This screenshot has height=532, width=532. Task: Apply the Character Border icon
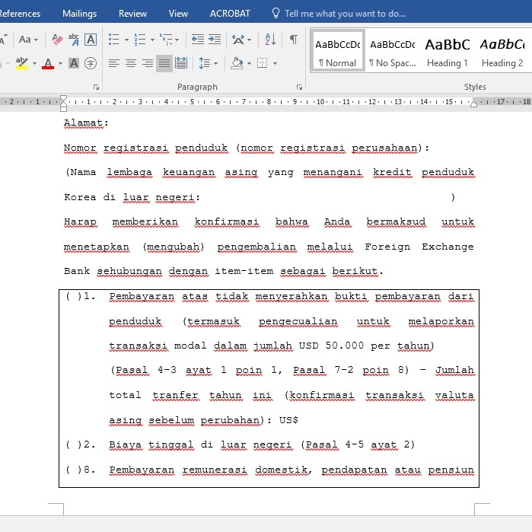pos(91,40)
